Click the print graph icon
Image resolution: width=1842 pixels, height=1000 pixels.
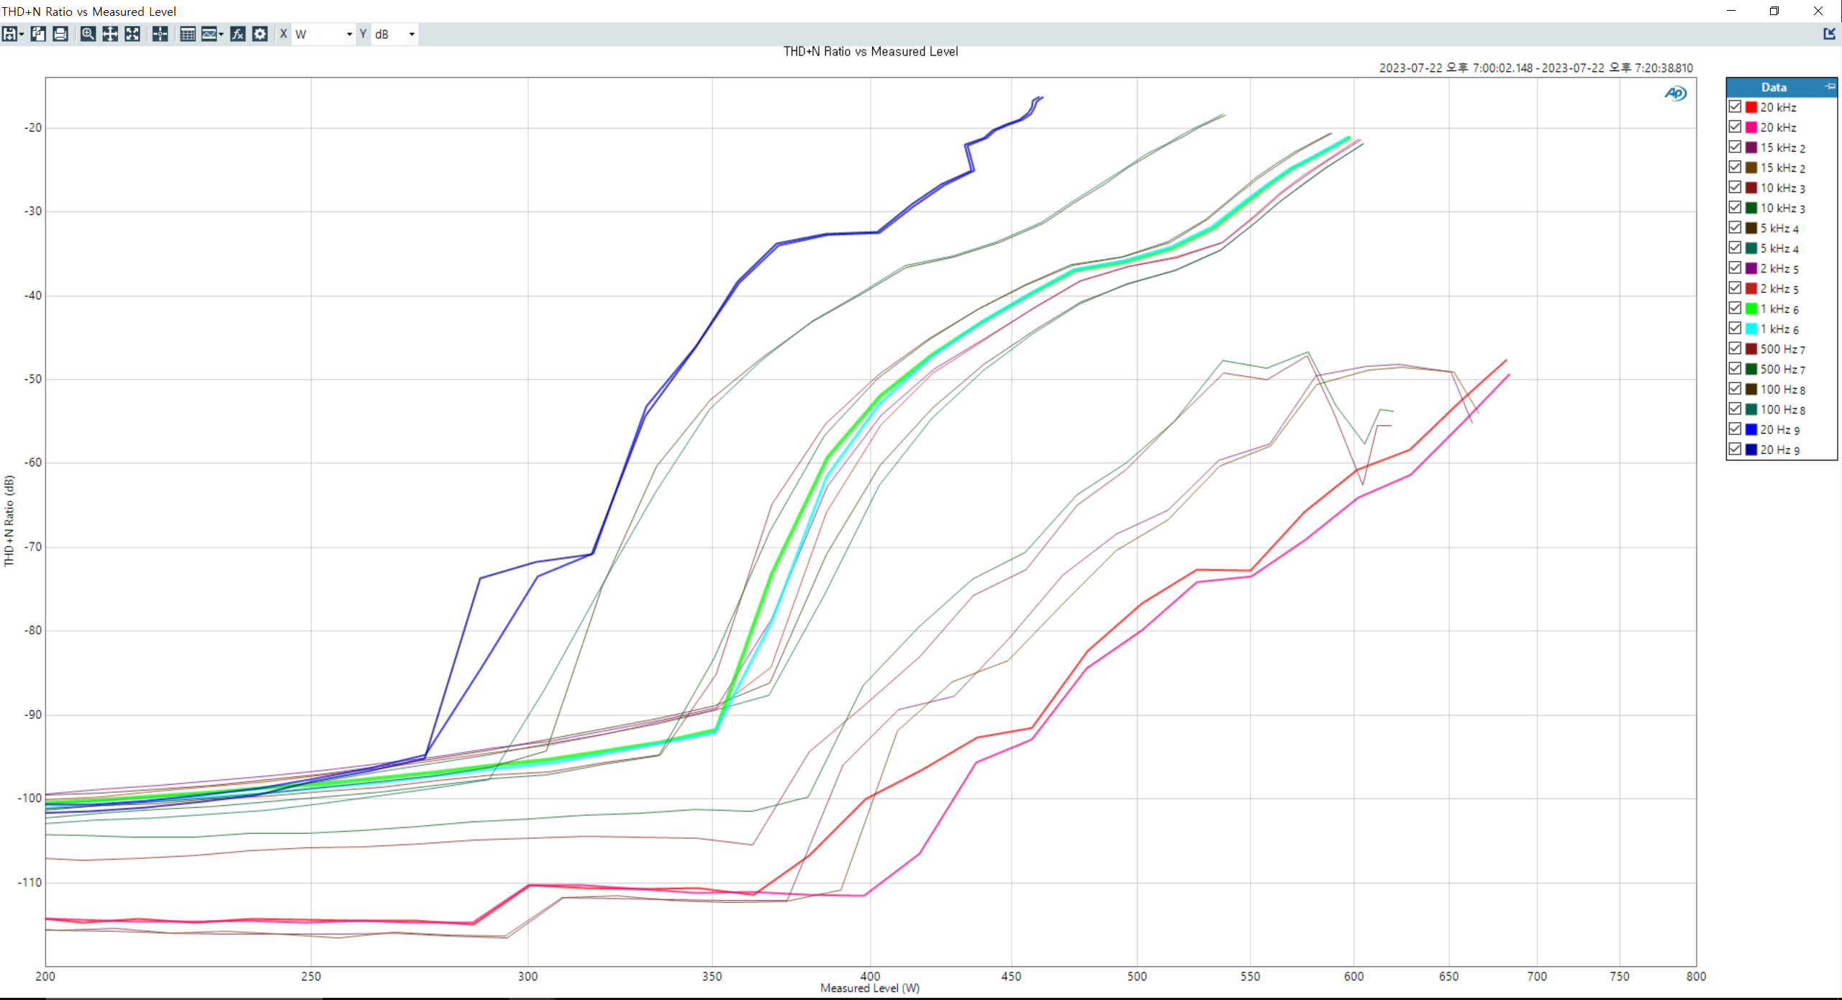(x=60, y=34)
